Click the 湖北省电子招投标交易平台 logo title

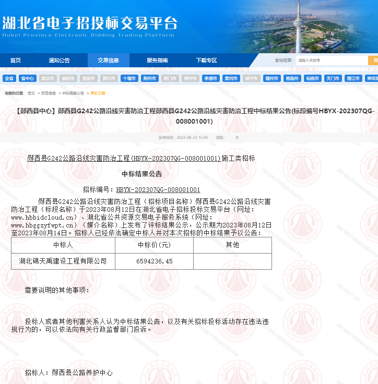tap(90, 23)
